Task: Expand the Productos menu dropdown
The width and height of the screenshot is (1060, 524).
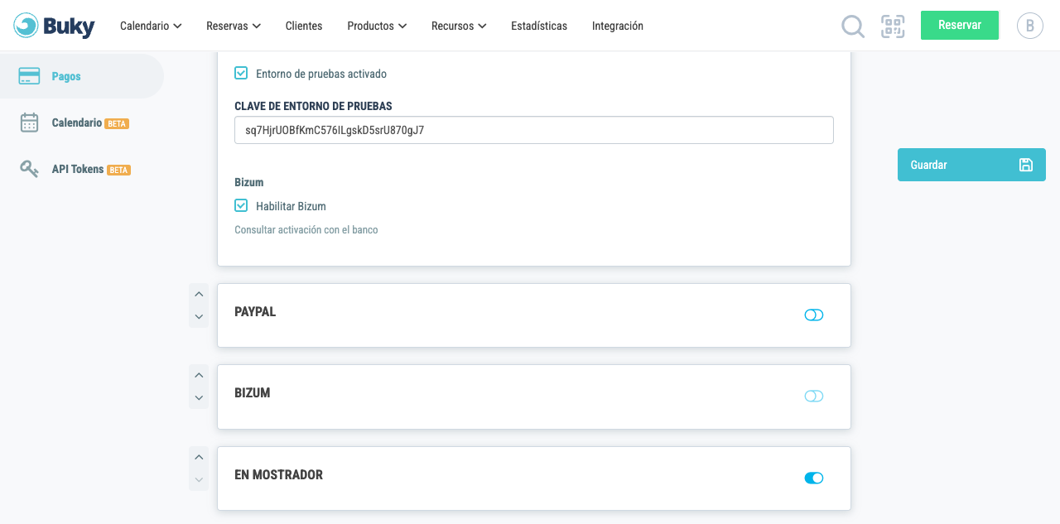Action: tap(377, 26)
